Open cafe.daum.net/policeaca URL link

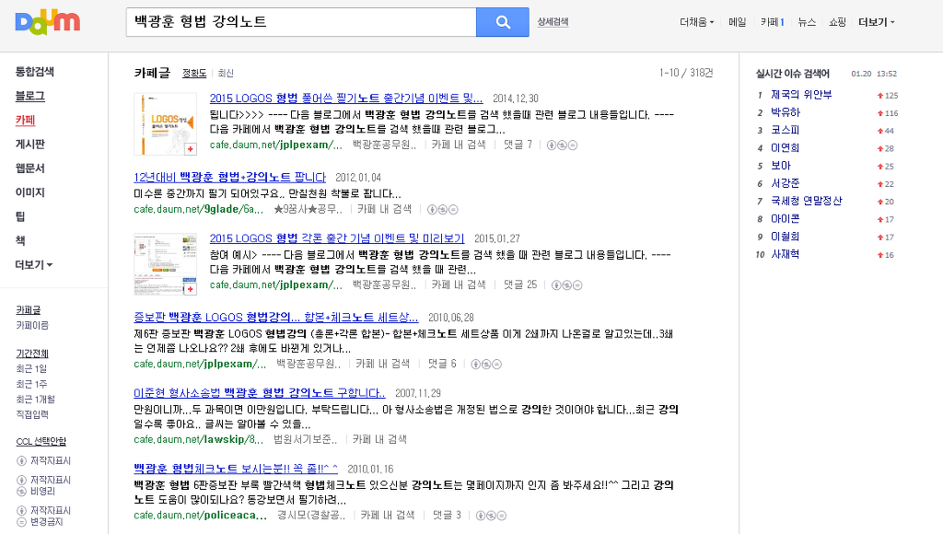[200, 516]
